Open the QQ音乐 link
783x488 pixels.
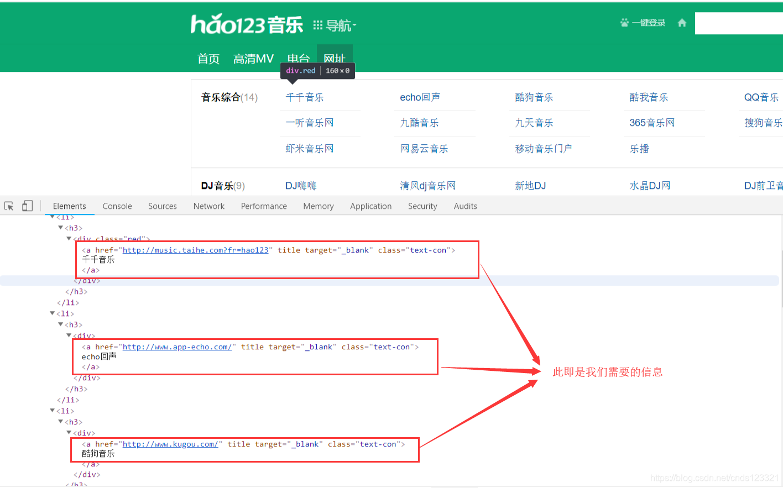[x=761, y=97]
